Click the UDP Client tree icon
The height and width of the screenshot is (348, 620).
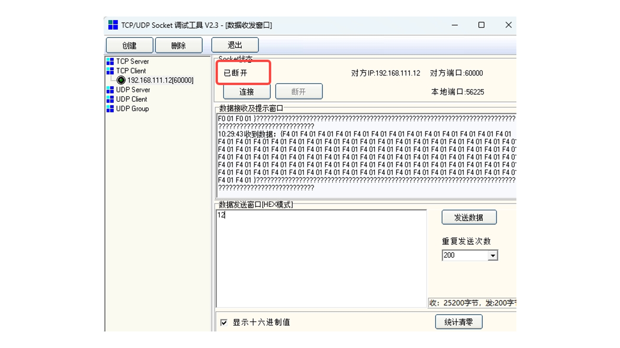(x=110, y=99)
